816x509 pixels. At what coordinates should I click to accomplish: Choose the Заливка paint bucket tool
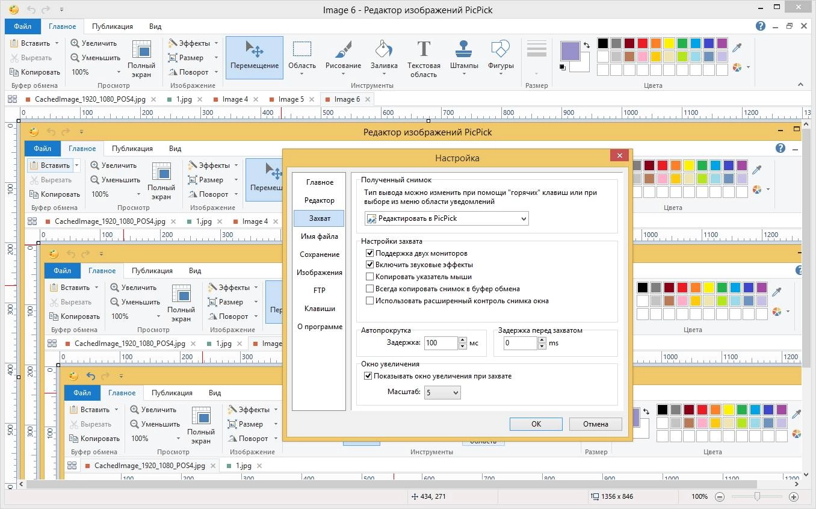(x=384, y=58)
